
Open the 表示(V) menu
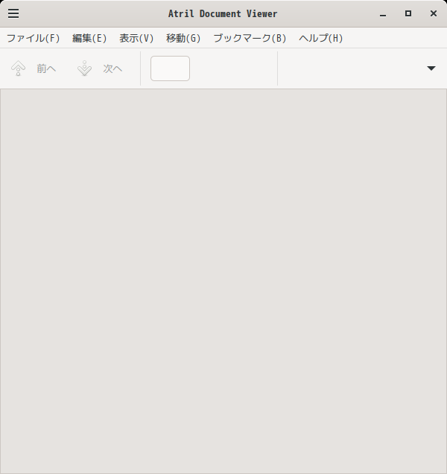(x=136, y=38)
